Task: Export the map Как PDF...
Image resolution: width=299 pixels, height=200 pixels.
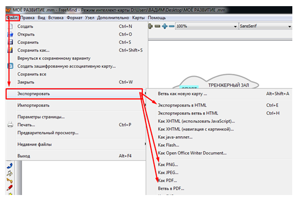Action: click(x=220, y=181)
